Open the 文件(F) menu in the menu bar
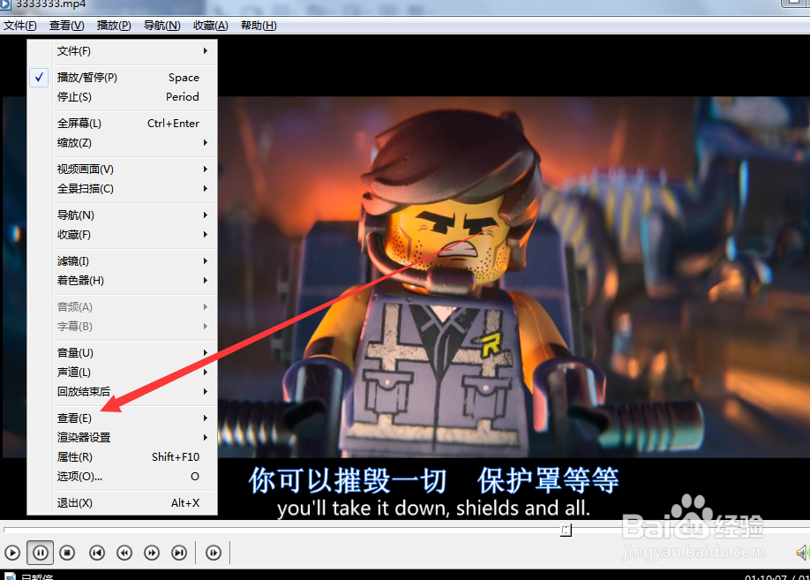Screen dimensions: 810x580 (20, 26)
